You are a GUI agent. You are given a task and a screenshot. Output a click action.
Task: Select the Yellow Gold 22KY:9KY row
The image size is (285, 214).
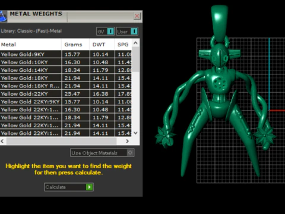(x=65, y=102)
